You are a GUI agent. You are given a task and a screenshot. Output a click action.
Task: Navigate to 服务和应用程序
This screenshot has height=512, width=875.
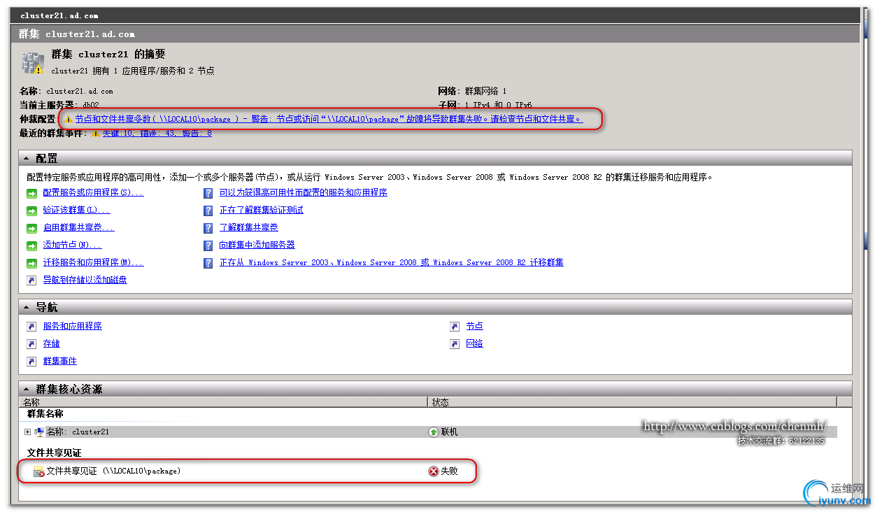coord(72,326)
